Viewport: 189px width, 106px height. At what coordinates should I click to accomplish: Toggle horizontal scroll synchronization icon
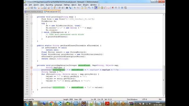pyautogui.click(x=85, y=8)
